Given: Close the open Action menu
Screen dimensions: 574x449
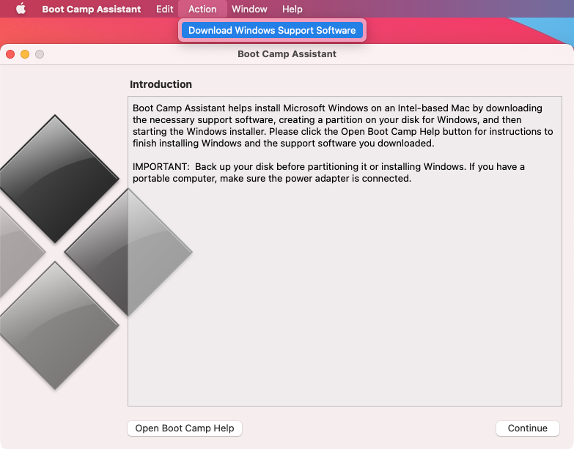Looking at the screenshot, I should (202, 9).
